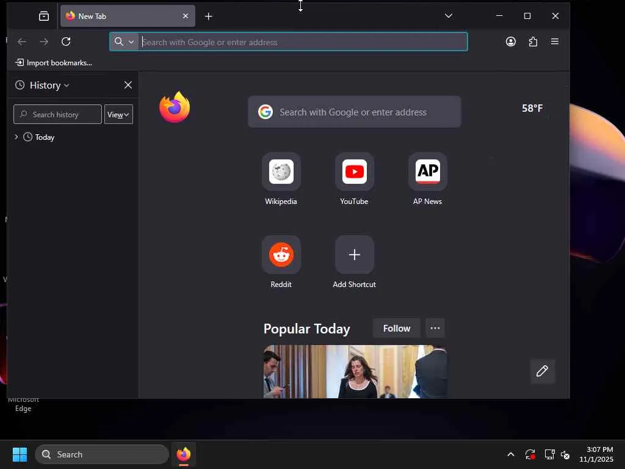Click the taskbar Search box
625x469 pixels.
[102, 454]
